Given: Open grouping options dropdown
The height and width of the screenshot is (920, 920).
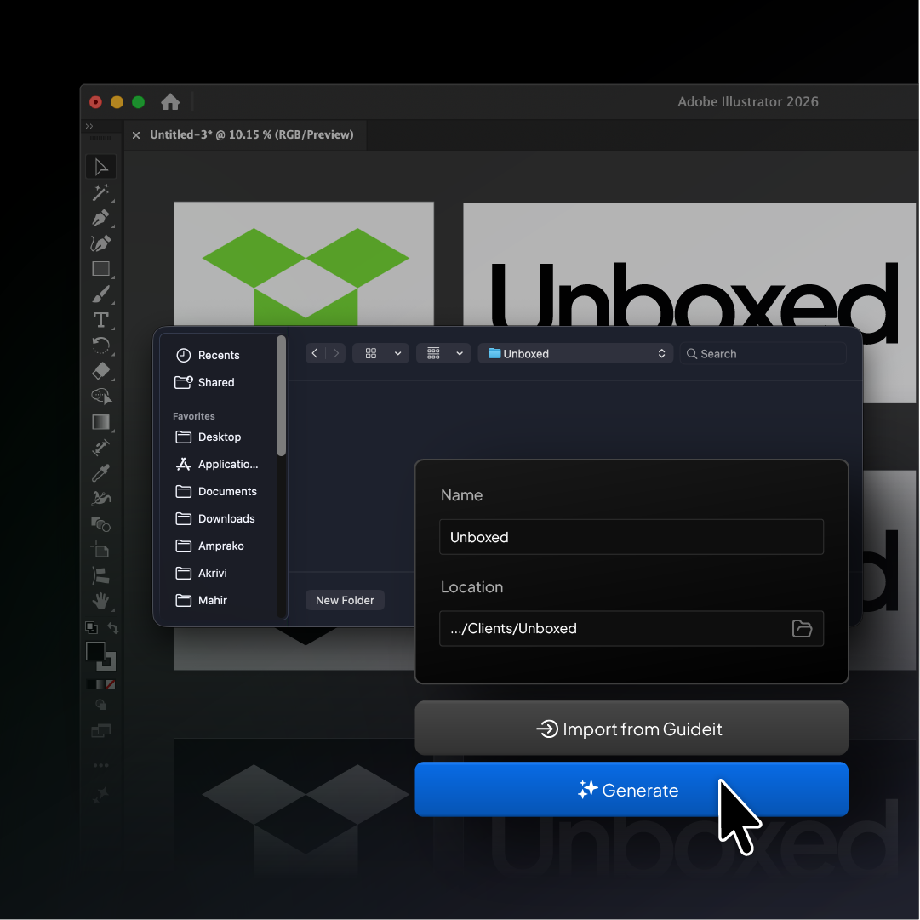Looking at the screenshot, I should click(x=460, y=353).
